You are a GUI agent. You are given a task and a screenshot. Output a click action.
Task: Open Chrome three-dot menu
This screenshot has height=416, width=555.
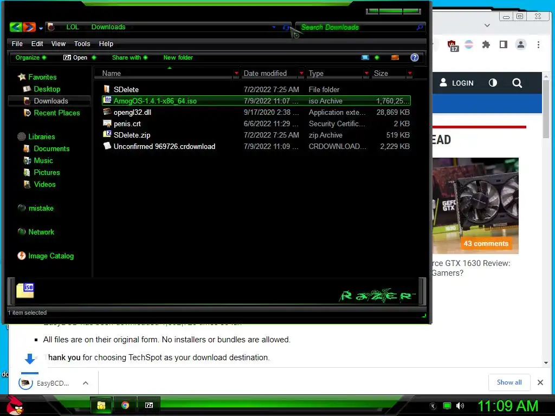click(x=538, y=44)
